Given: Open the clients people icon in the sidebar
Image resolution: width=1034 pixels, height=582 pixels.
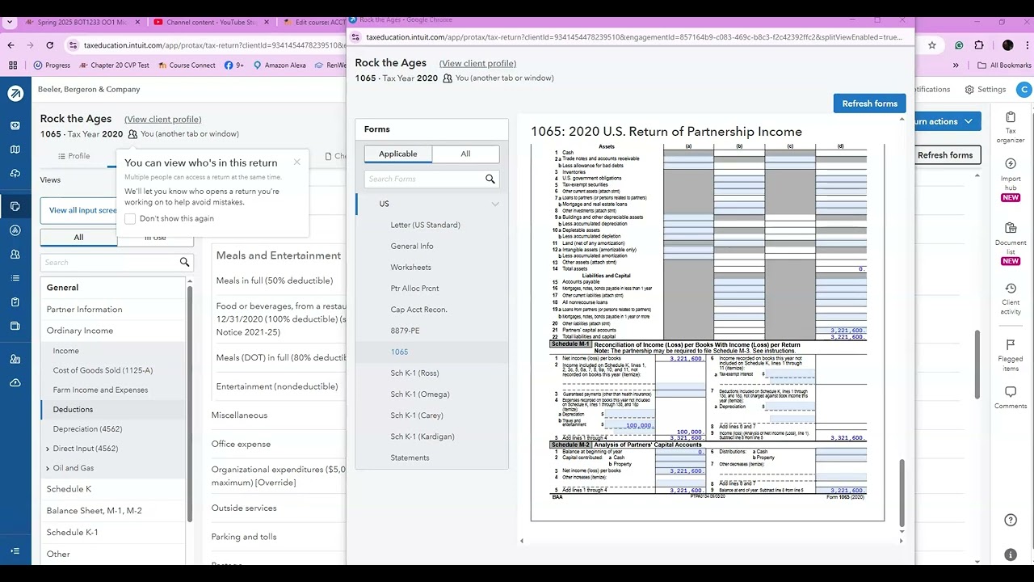Looking at the screenshot, I should pos(15,255).
